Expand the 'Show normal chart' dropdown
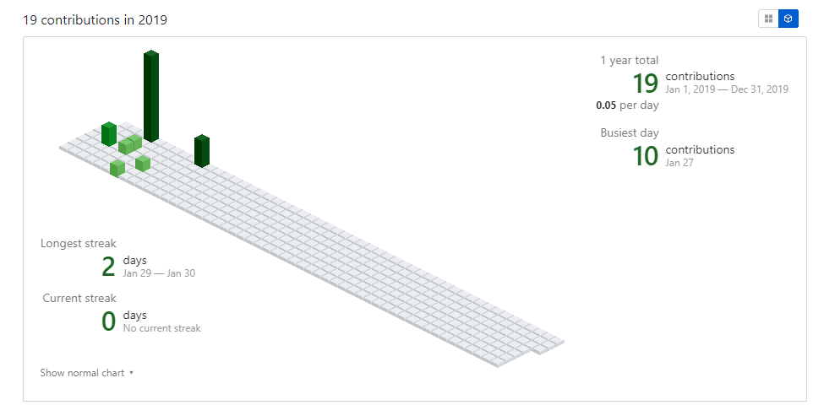This screenshot has height=405, width=813. (86, 373)
